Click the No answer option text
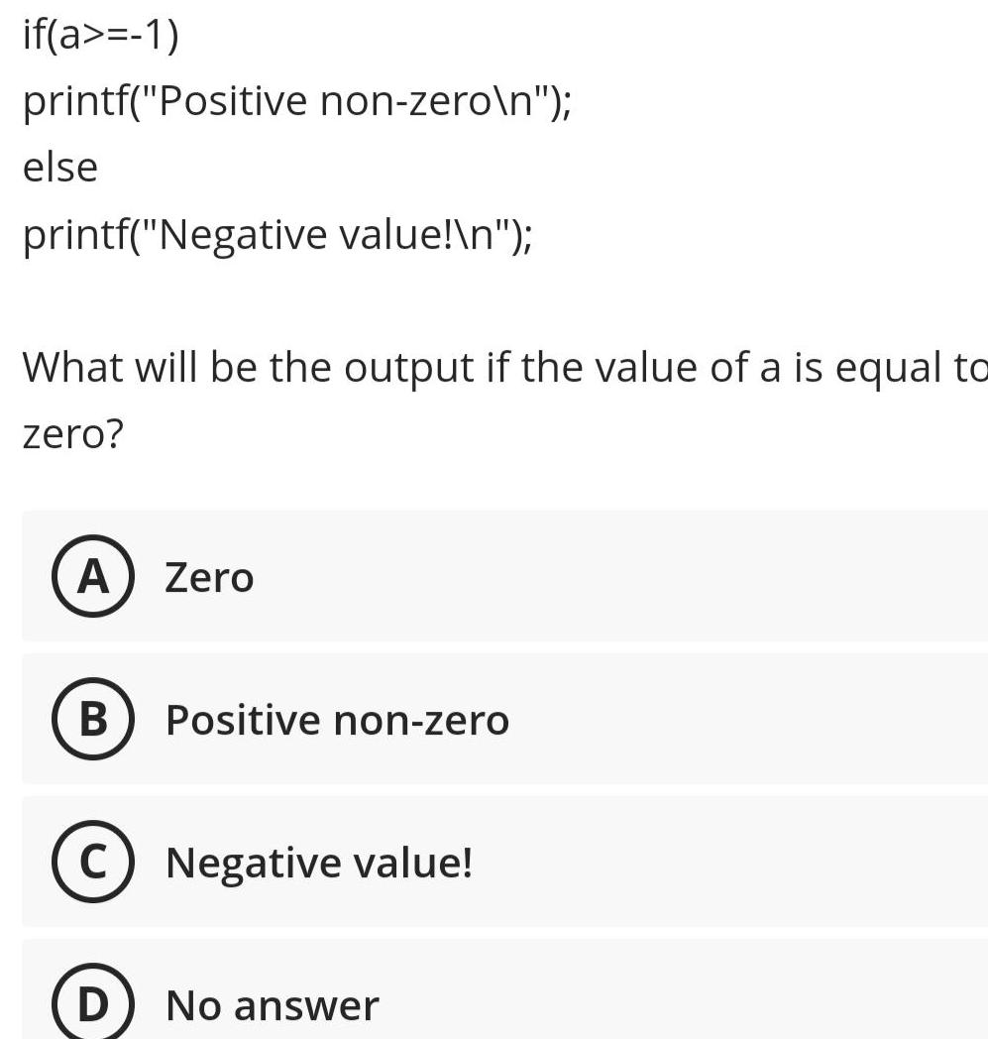The height and width of the screenshot is (1039, 988). point(273,1004)
